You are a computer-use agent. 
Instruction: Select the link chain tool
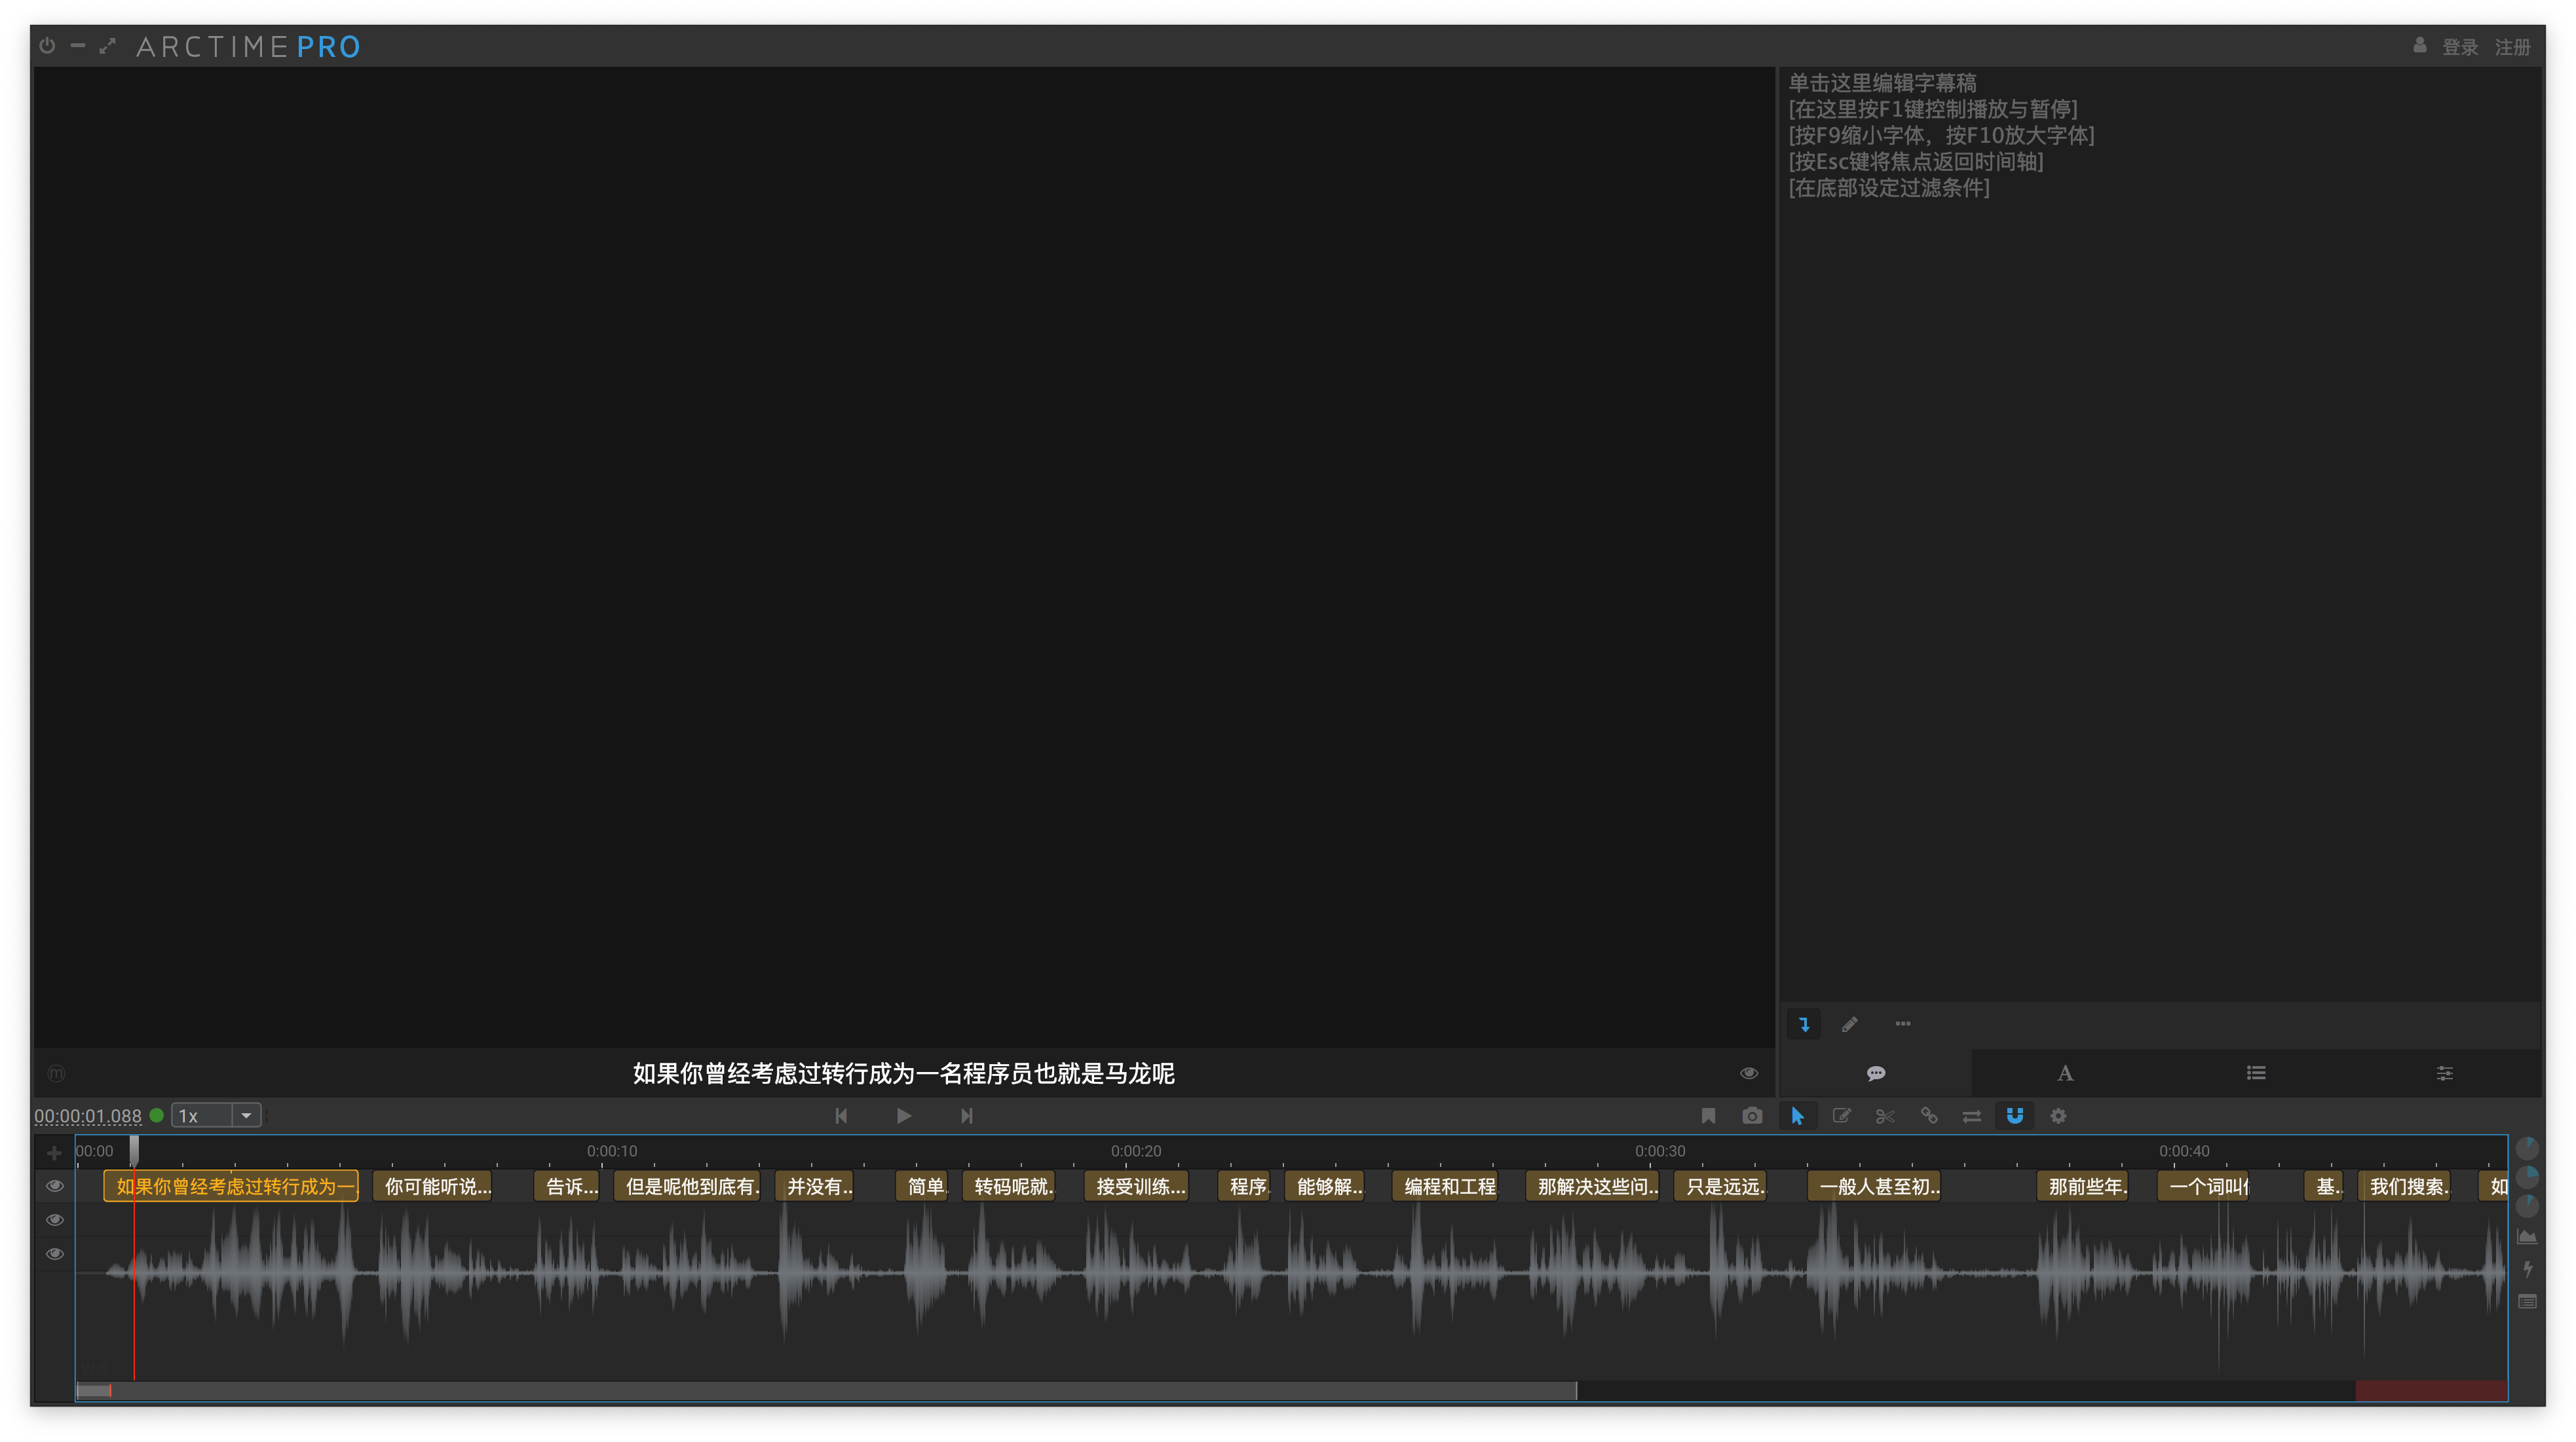1929,1117
